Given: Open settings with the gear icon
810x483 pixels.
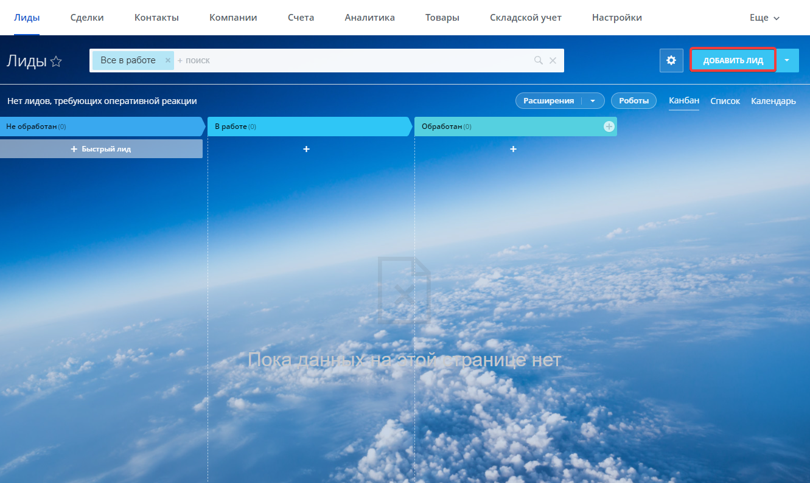Looking at the screenshot, I should click(671, 61).
